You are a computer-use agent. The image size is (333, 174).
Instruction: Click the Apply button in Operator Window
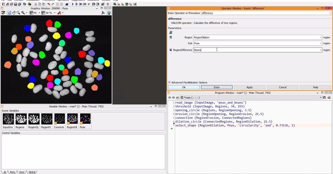tap(249, 87)
